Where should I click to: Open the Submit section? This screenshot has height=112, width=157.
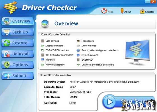point(18,76)
